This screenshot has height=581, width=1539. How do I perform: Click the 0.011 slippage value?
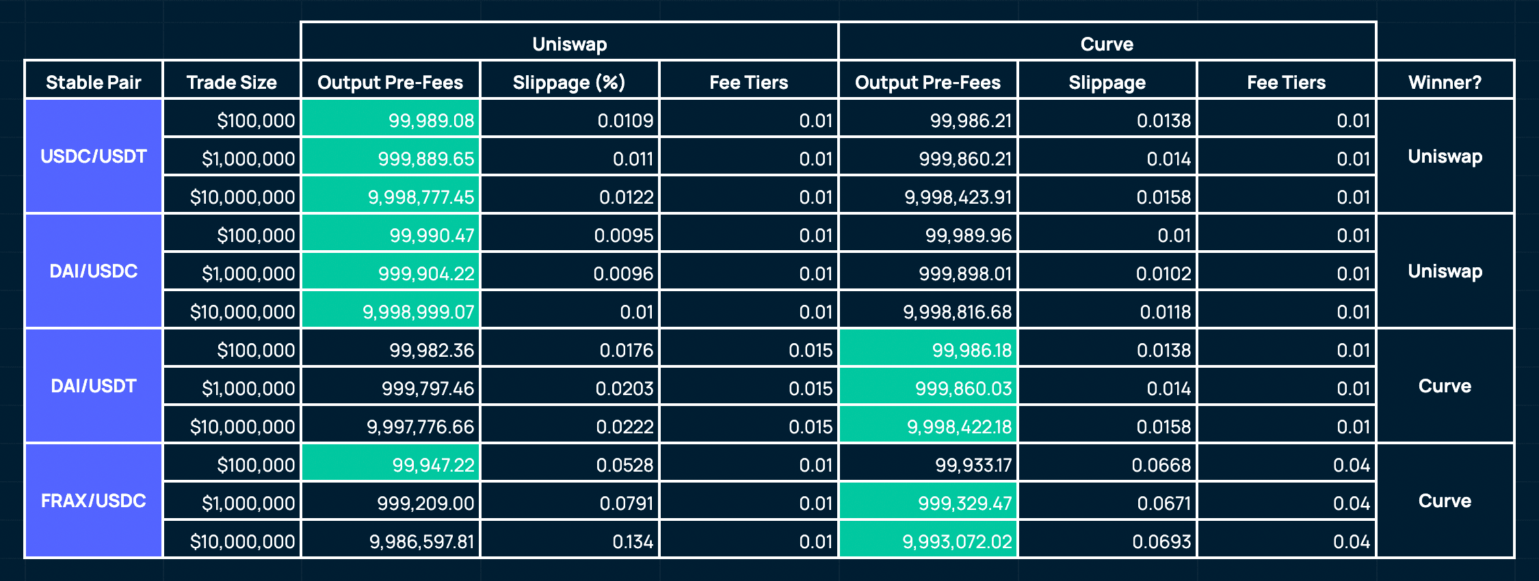633,159
